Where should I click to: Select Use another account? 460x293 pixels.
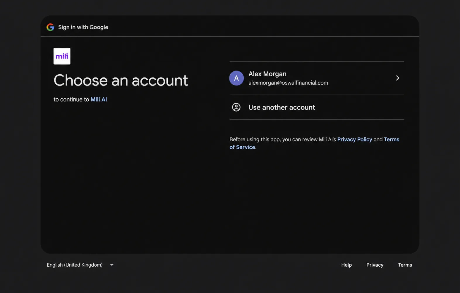pyautogui.click(x=317, y=107)
